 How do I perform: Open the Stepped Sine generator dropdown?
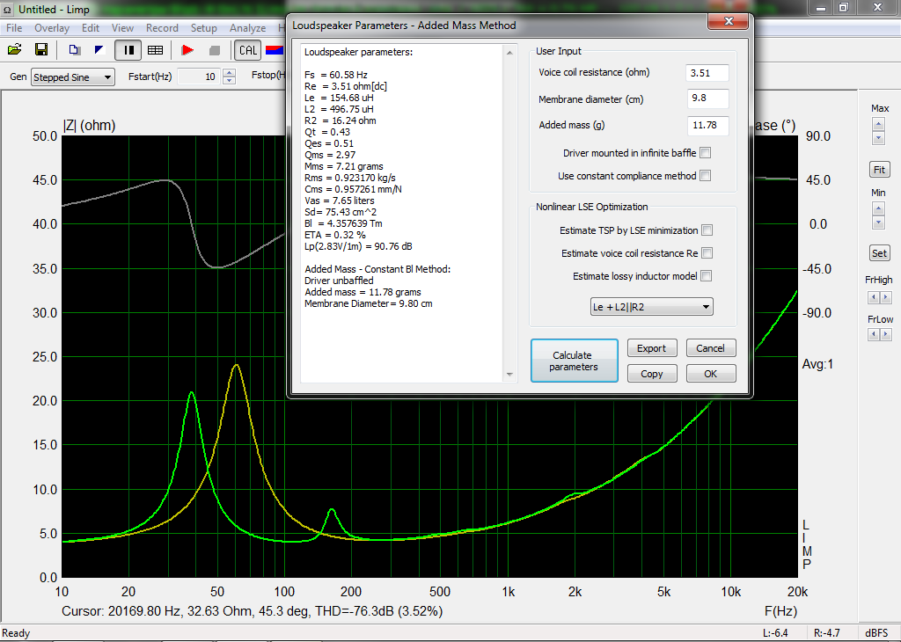coord(73,77)
